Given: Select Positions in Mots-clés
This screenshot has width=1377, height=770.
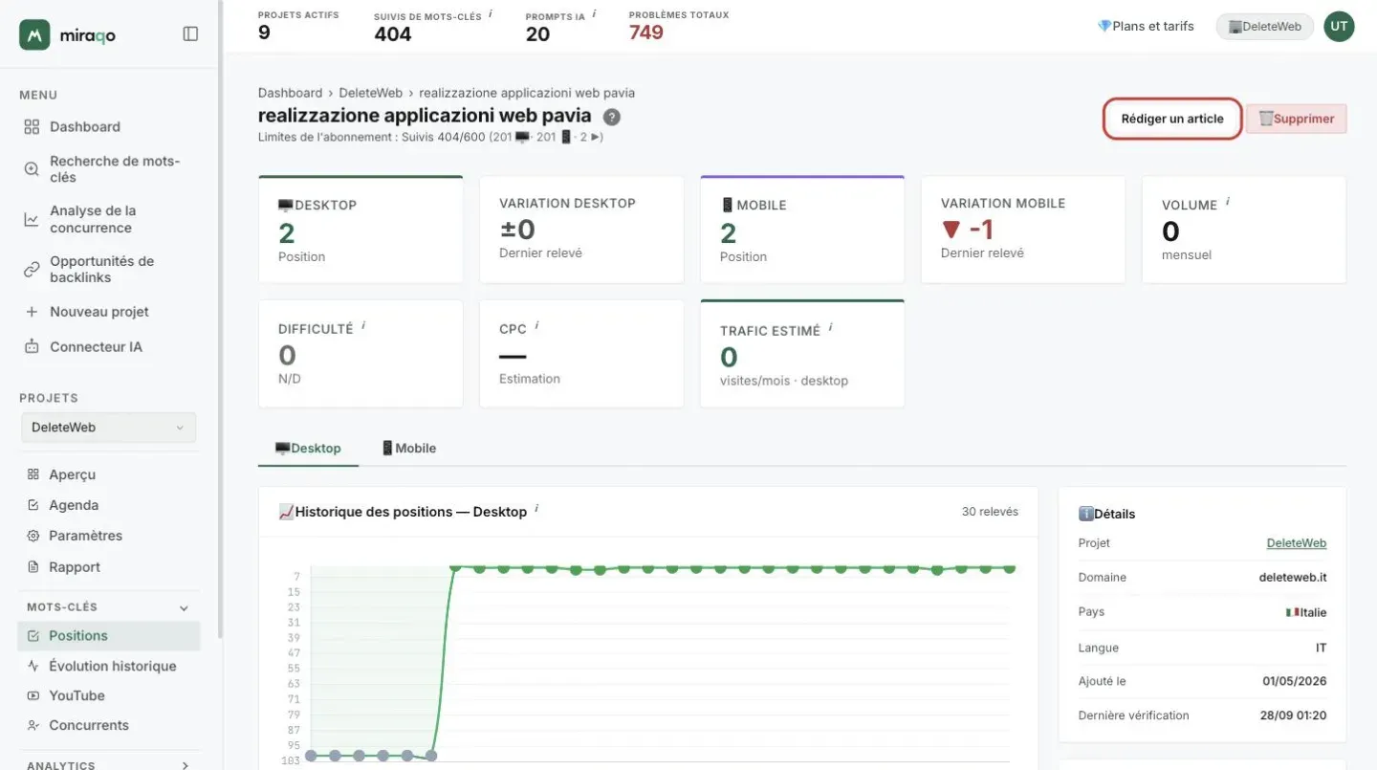Looking at the screenshot, I should [x=109, y=636].
